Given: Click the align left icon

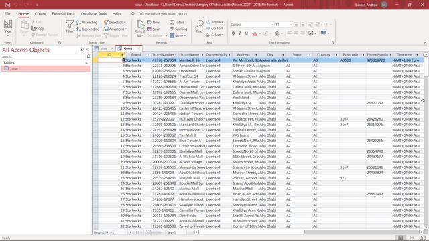Looking at the screenshot, I should [x=289, y=33].
